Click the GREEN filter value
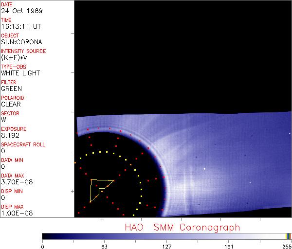 [11, 89]
